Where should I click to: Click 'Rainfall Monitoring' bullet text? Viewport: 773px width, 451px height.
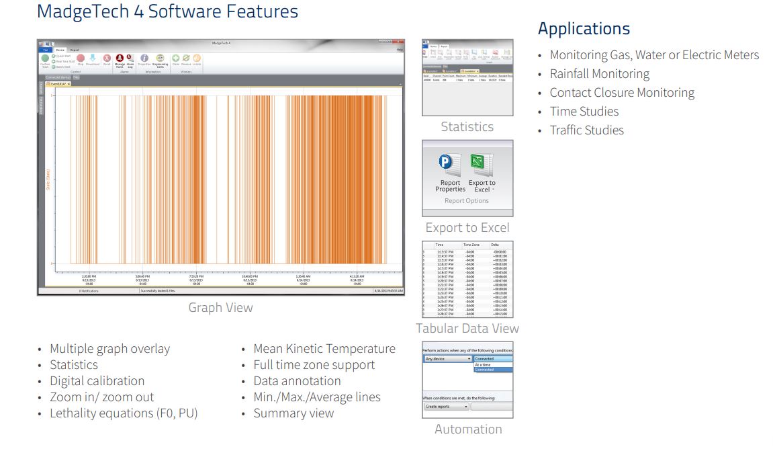point(600,73)
